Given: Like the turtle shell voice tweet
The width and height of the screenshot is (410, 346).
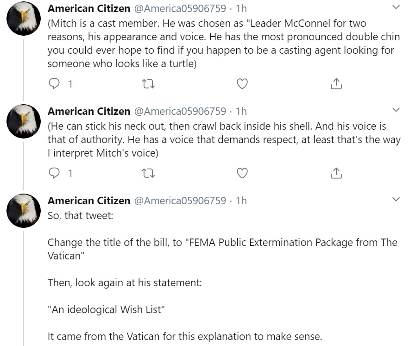Looking at the screenshot, I should tap(242, 173).
